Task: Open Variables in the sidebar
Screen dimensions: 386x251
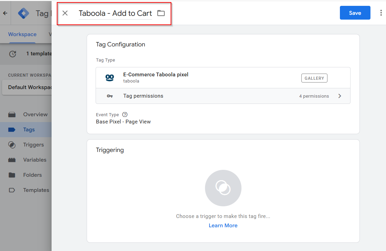Action: pyautogui.click(x=26, y=160)
